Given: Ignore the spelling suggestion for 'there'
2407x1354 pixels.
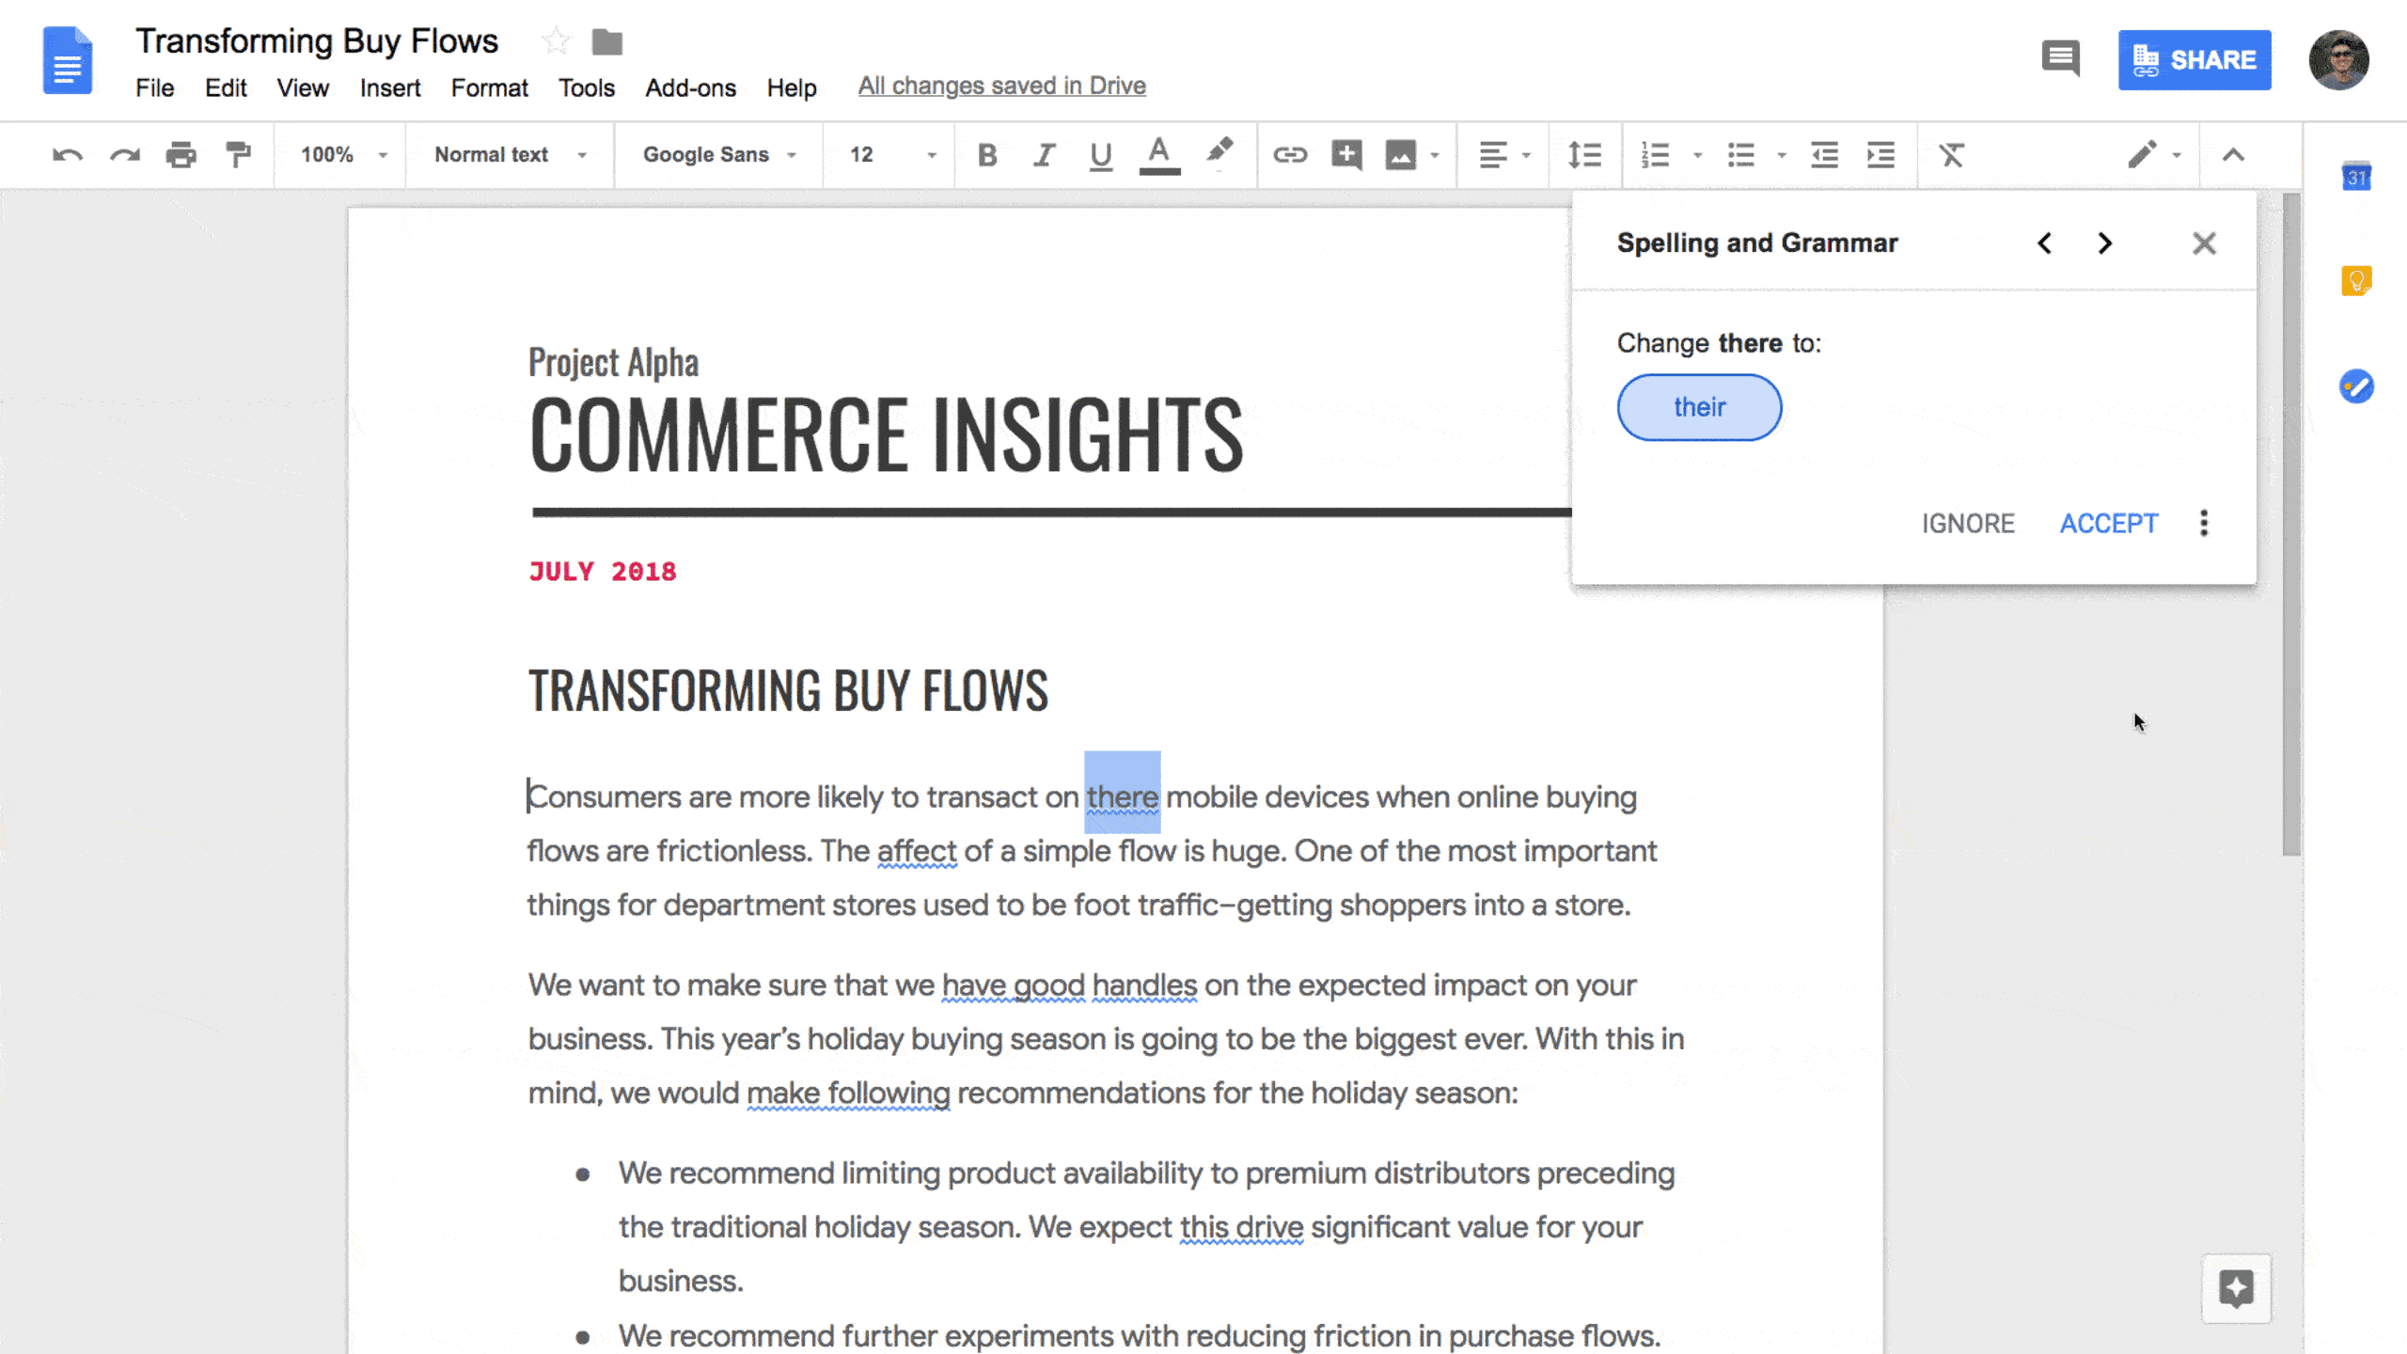Looking at the screenshot, I should (x=1967, y=523).
